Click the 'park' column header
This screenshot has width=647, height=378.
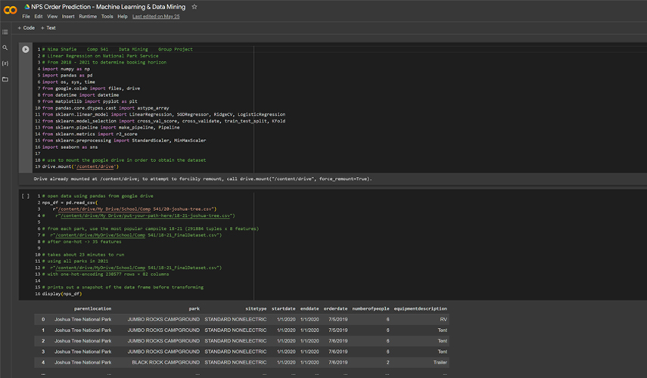pos(194,308)
